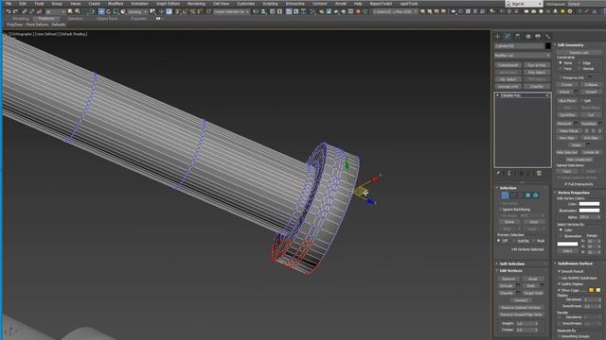Viewport: 606px width, 340px height.
Task: Open the Modifiers menu
Action: [x=116, y=4]
